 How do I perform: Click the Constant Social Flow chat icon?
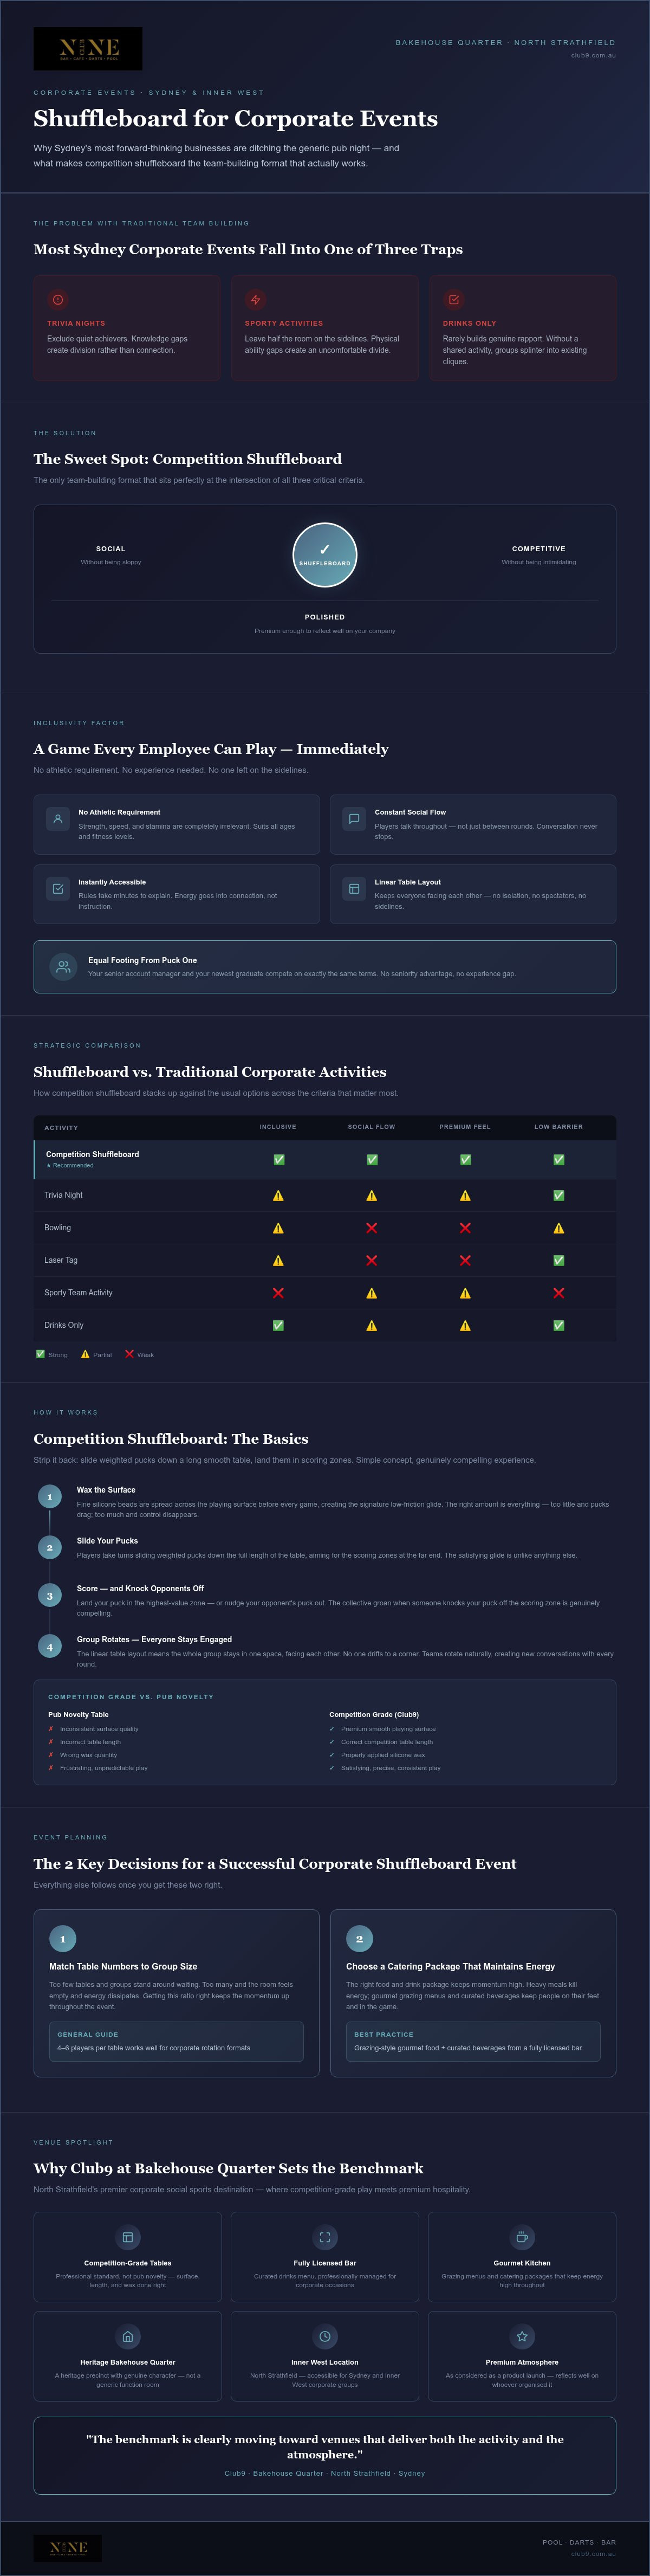click(x=354, y=819)
